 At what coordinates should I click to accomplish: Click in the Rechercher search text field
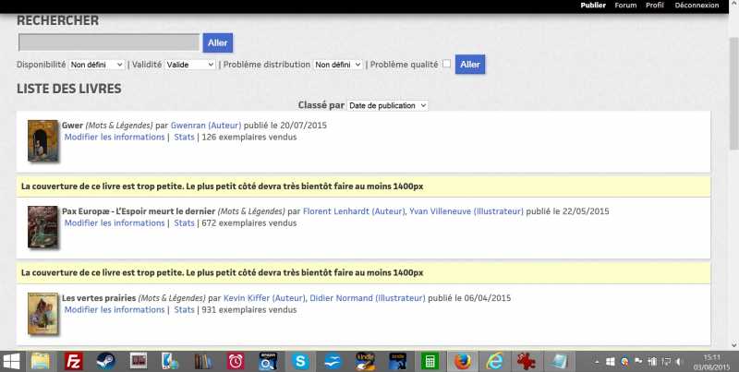click(109, 42)
